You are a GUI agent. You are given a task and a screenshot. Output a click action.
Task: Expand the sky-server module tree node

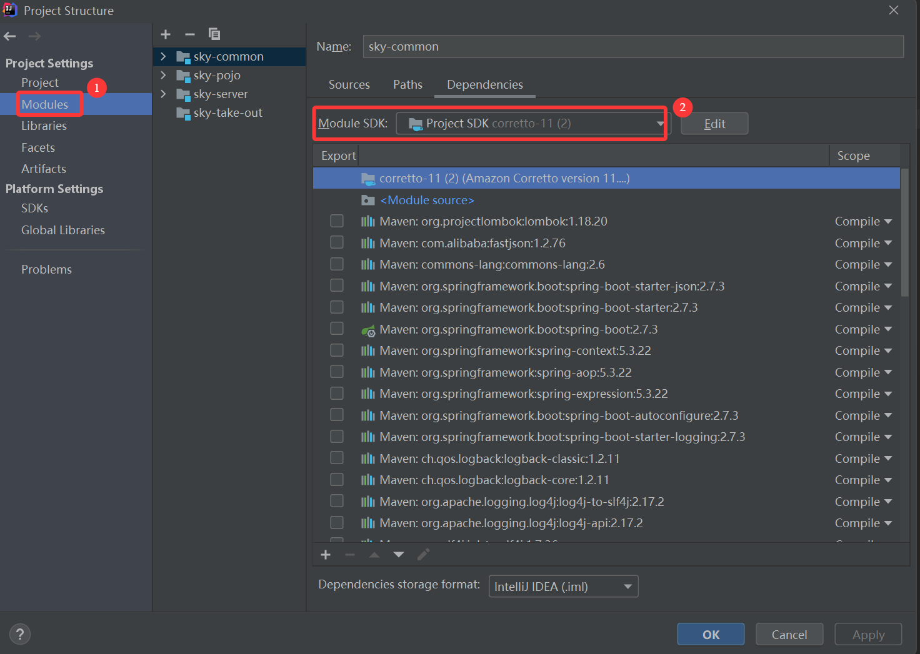click(x=163, y=94)
